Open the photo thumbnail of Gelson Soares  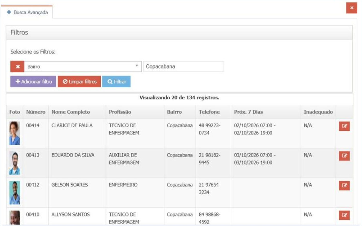click(15, 193)
